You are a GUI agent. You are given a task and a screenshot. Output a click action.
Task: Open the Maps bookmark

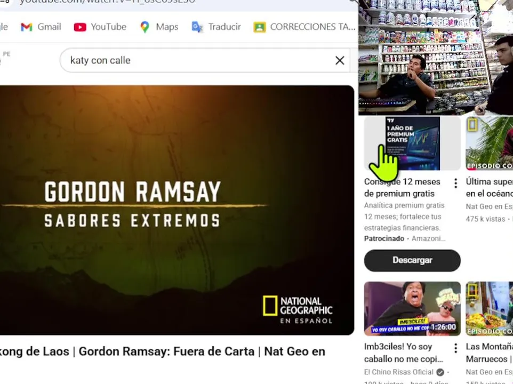coord(159,27)
